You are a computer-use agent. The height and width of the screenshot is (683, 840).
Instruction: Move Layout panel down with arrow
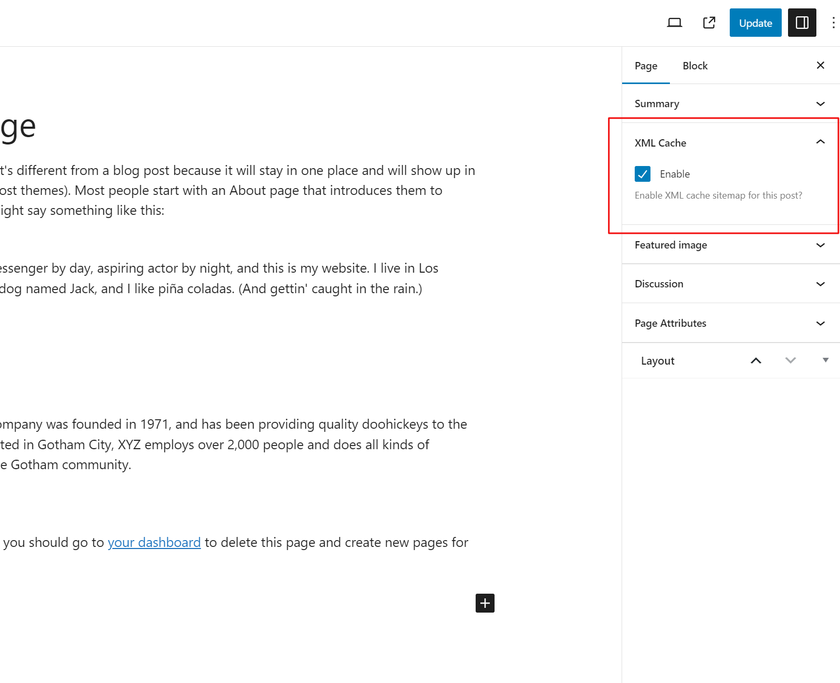coord(791,360)
